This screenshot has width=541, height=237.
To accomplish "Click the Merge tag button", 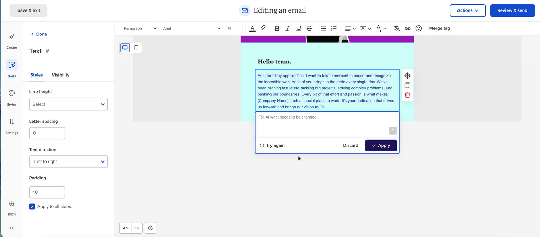I will click(440, 28).
